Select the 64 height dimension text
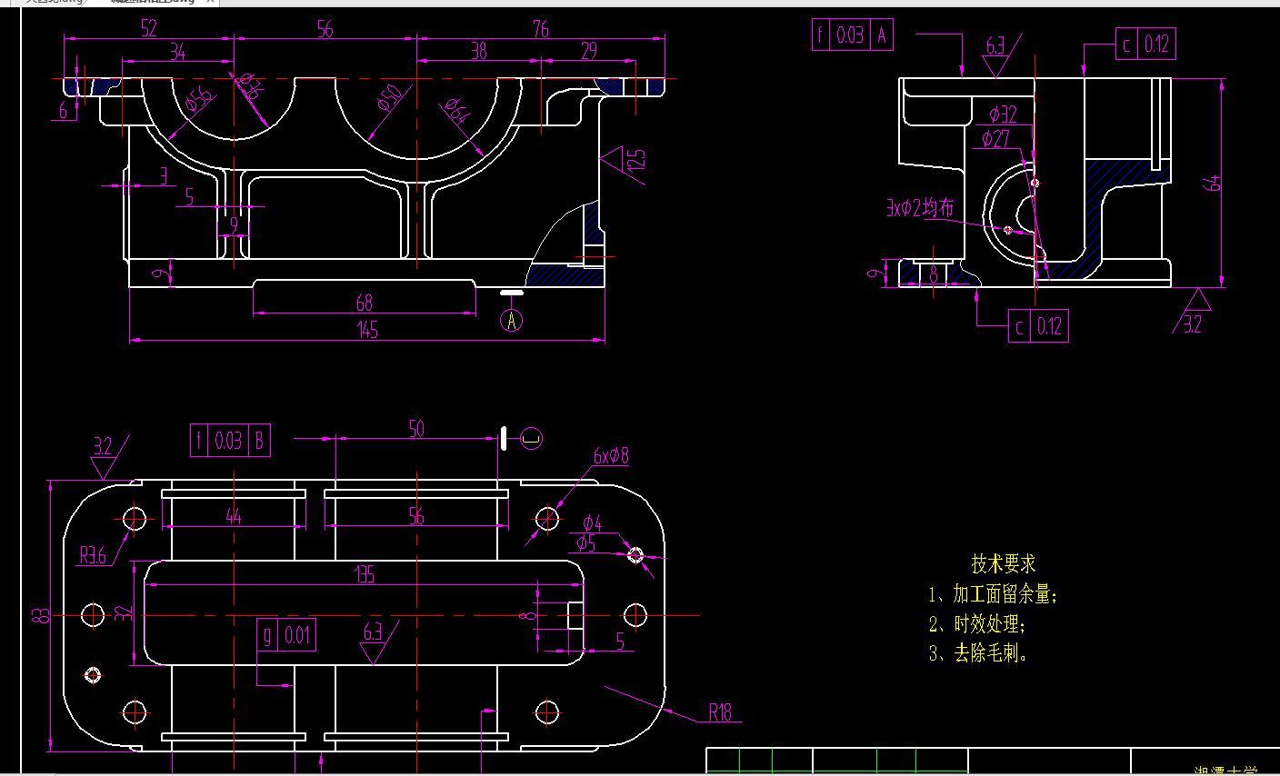The width and height of the screenshot is (1280, 776). (1213, 183)
